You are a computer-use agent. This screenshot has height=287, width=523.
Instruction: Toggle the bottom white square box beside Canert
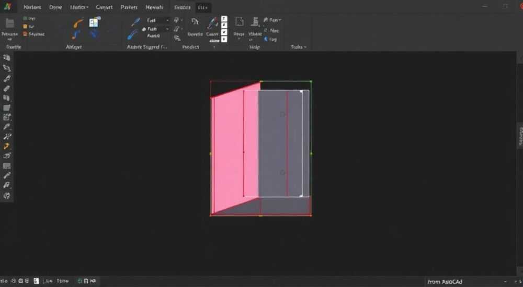(224, 39)
